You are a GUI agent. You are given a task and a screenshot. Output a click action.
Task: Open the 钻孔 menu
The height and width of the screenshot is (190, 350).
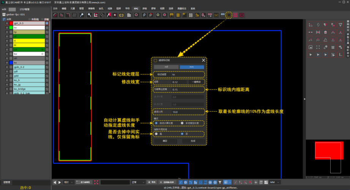(101, 8)
